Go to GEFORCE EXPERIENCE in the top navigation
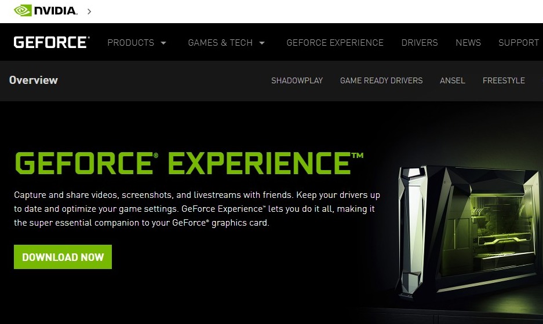Image resolution: width=543 pixels, height=324 pixels. coord(335,43)
